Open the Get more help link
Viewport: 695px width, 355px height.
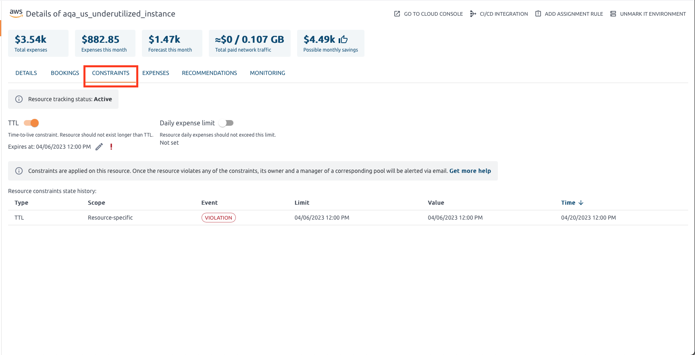470,171
